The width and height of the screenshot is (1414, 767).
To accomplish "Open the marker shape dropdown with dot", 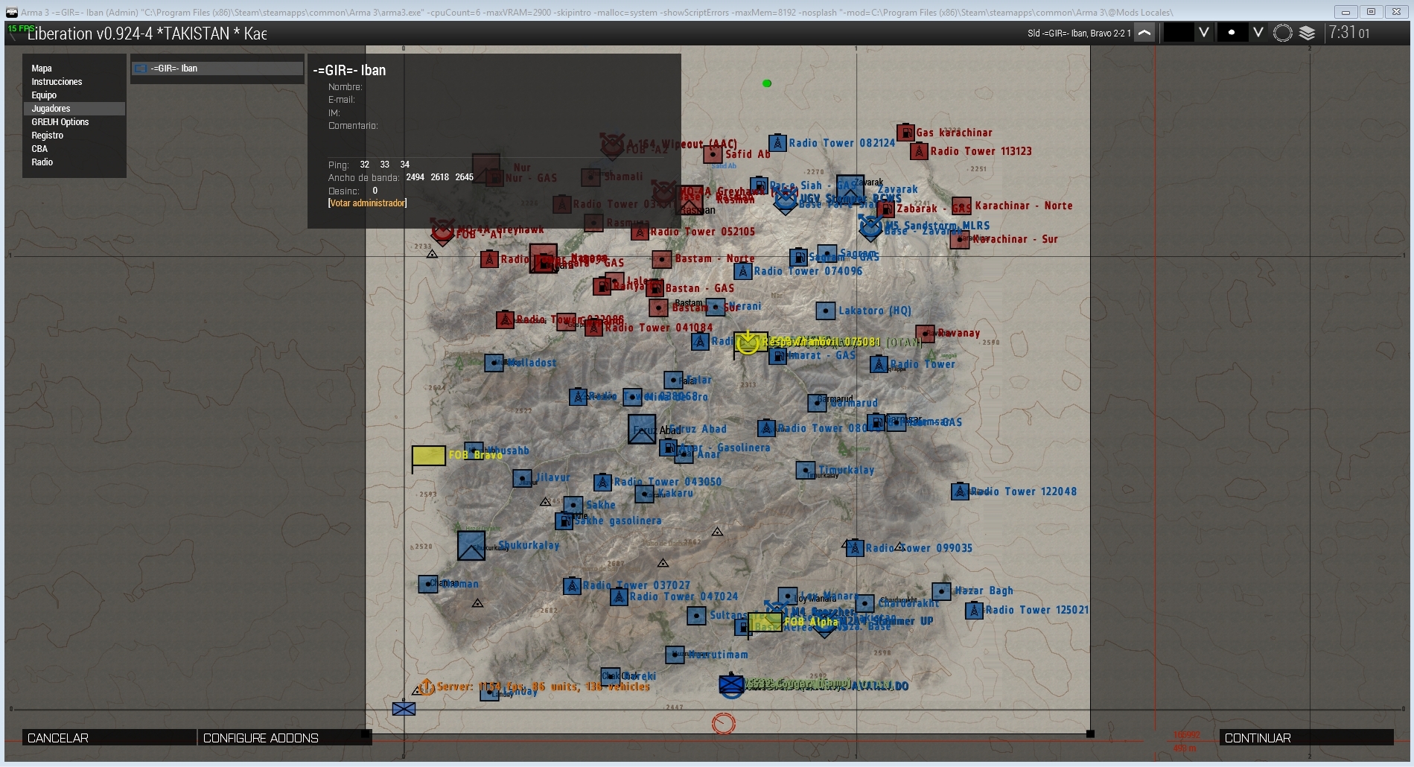I will [1258, 33].
